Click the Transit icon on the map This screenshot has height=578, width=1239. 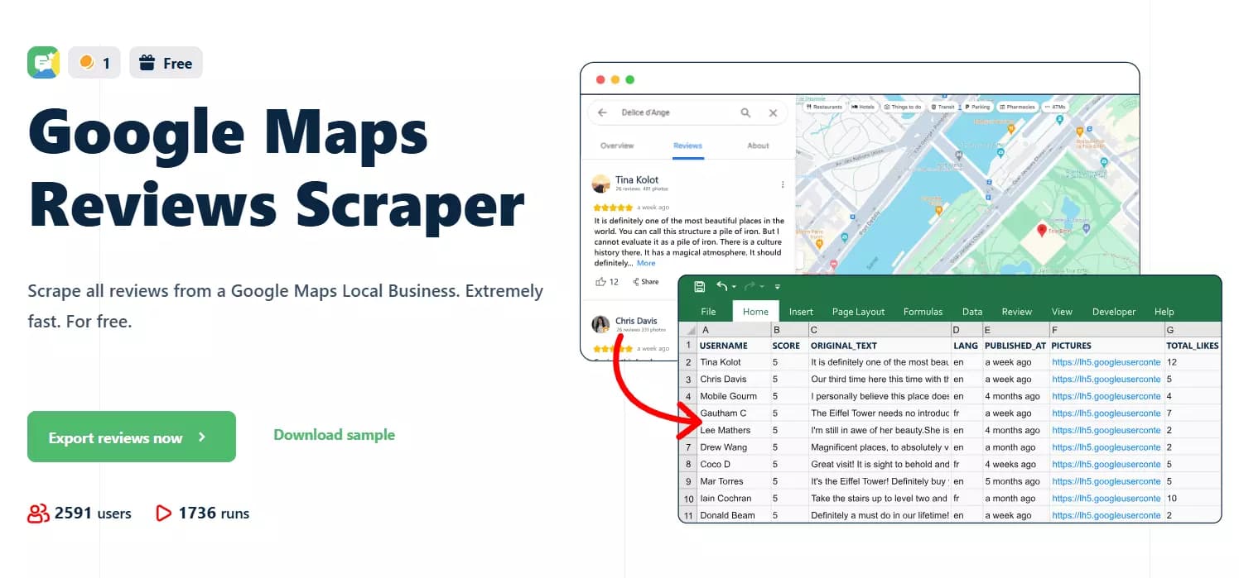click(933, 106)
